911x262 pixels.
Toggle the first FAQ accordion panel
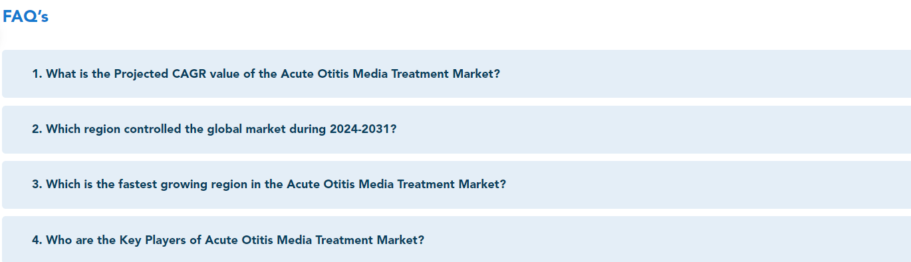point(456,74)
